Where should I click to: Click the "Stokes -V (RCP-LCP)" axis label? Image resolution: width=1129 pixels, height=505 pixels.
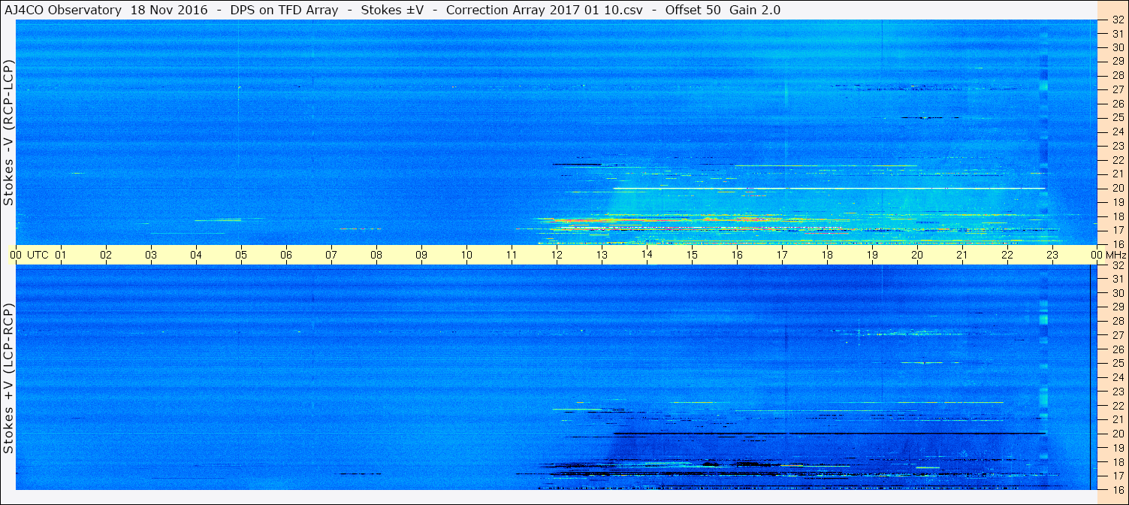click(x=8, y=132)
